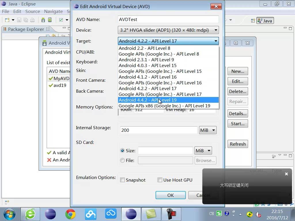Open the green notes taskbar icon
Viewport: 295px width, 221px height.
point(151,214)
